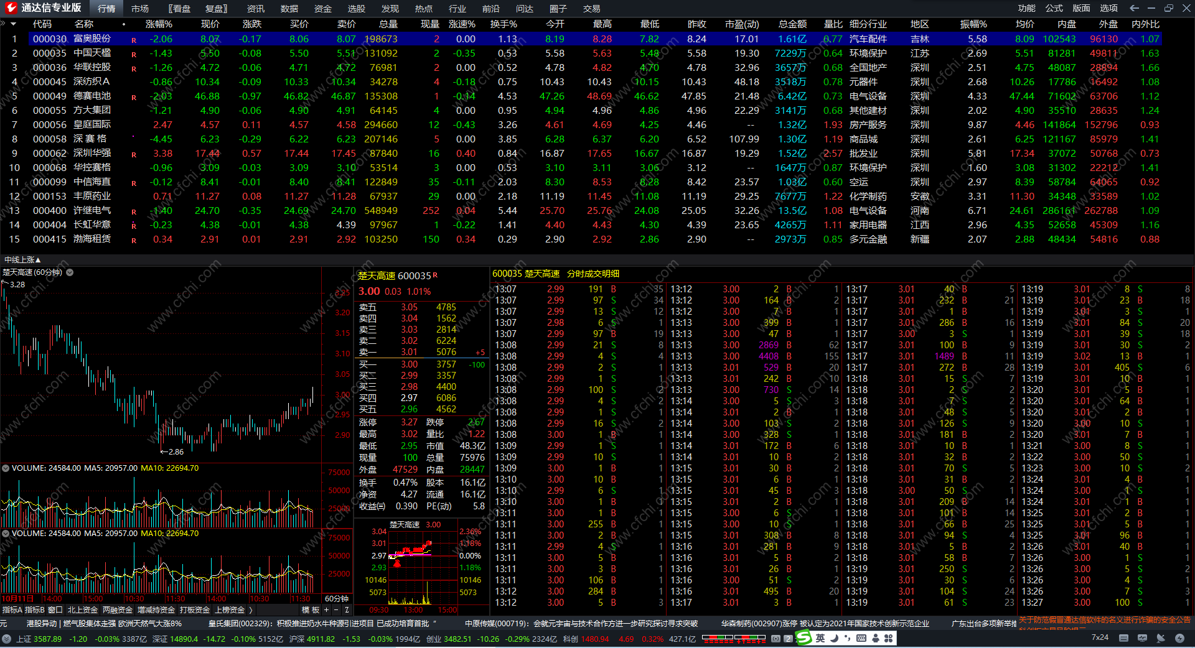This screenshot has width=1195, height=648.
Task: Open the 港股异动 news headline
Action: point(104,623)
